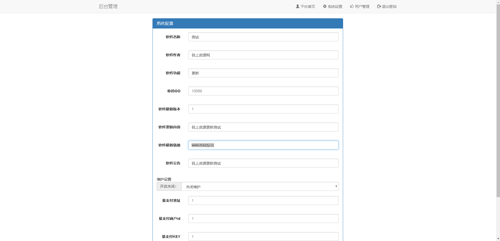500x241 pixels.
Task: Select 退出登陆 to log out
Action: click(387, 7)
